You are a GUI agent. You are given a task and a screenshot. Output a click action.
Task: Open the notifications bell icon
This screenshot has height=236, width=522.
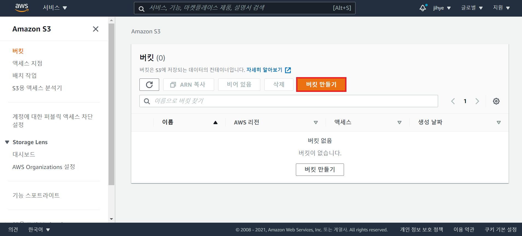tap(423, 8)
